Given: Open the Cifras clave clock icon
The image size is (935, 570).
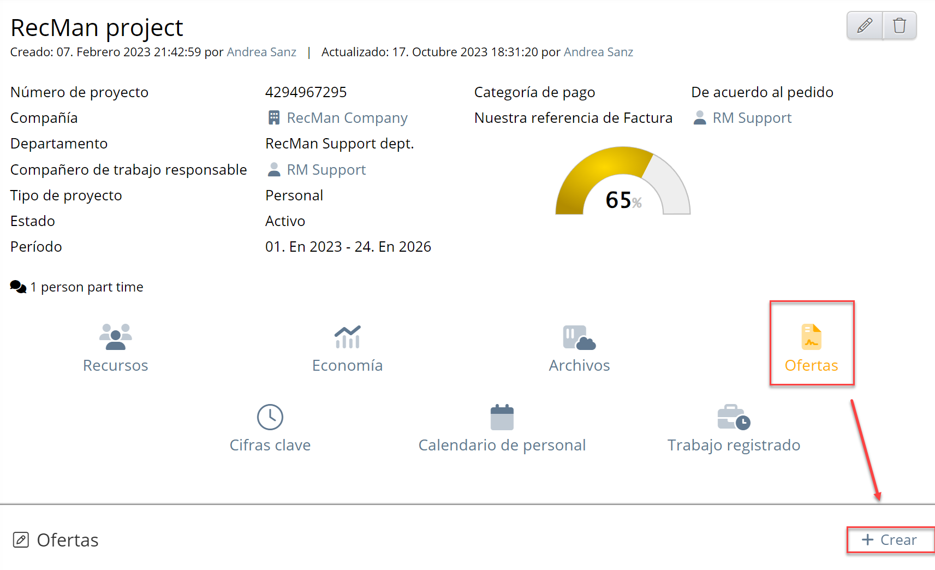Looking at the screenshot, I should [x=270, y=417].
